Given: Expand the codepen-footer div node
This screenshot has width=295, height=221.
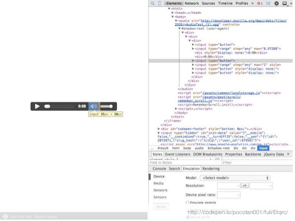Looking at the screenshot, I should coord(159,129).
